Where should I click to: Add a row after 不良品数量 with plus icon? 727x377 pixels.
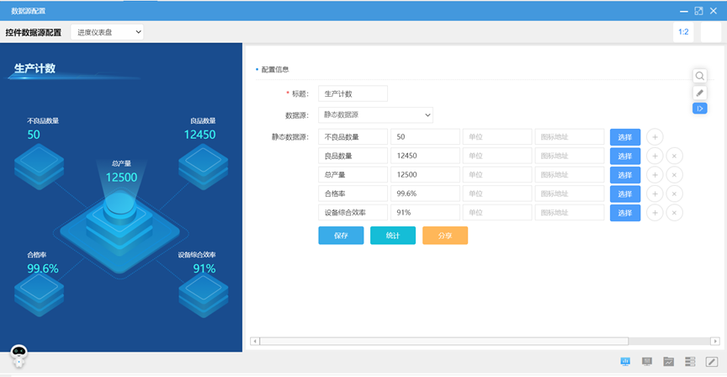[x=655, y=137]
